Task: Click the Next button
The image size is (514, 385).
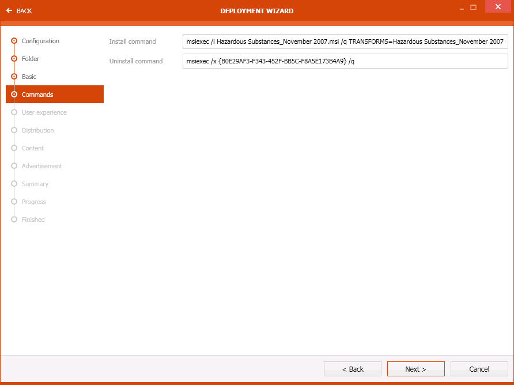Action: (x=415, y=369)
